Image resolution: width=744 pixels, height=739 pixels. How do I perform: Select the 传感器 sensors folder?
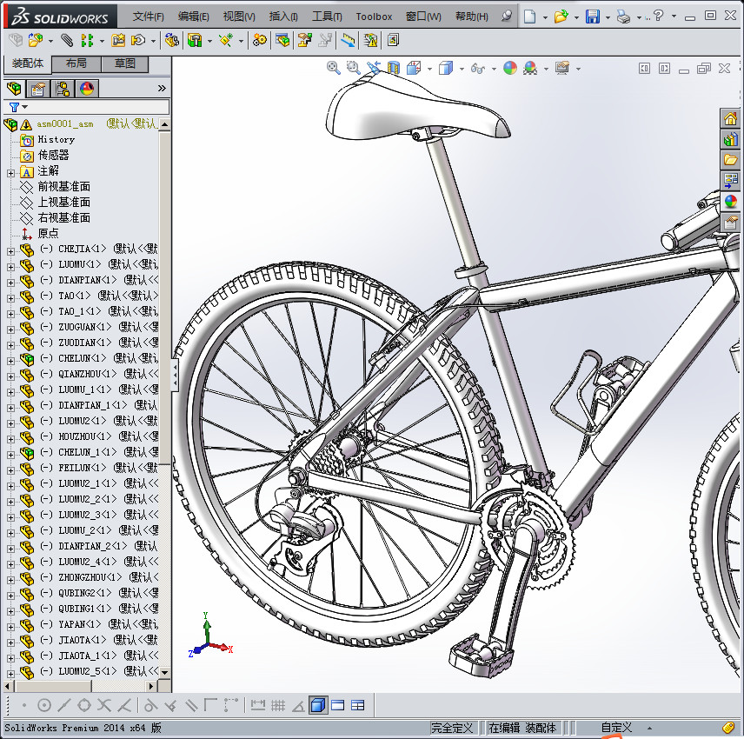point(53,156)
